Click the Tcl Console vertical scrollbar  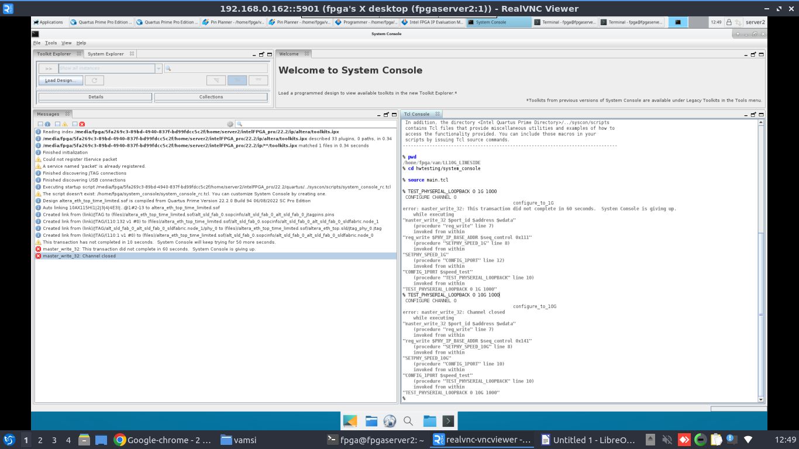click(760, 260)
